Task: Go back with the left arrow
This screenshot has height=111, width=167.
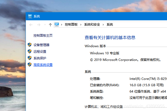Action: pos(31,25)
